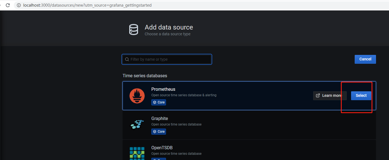Click the Cancel button
The image size is (389, 160).
point(365,59)
